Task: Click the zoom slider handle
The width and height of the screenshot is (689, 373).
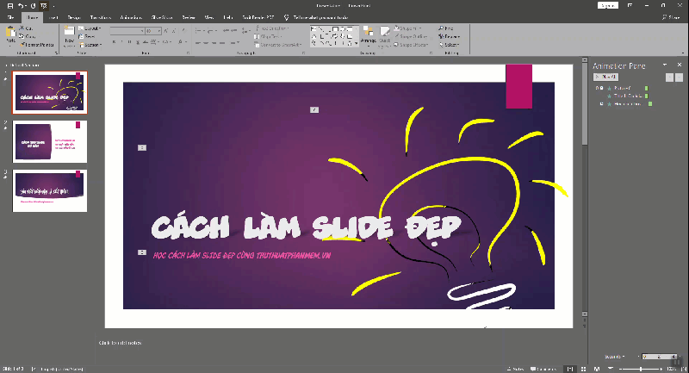Action: click(x=641, y=369)
